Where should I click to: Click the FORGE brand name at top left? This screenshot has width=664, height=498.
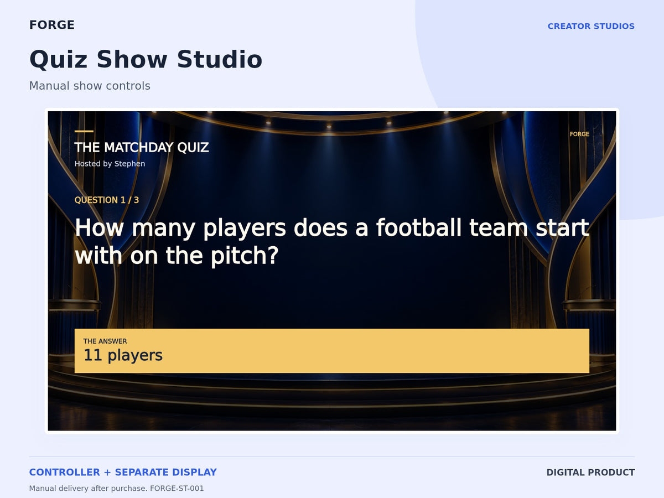pyautogui.click(x=52, y=25)
